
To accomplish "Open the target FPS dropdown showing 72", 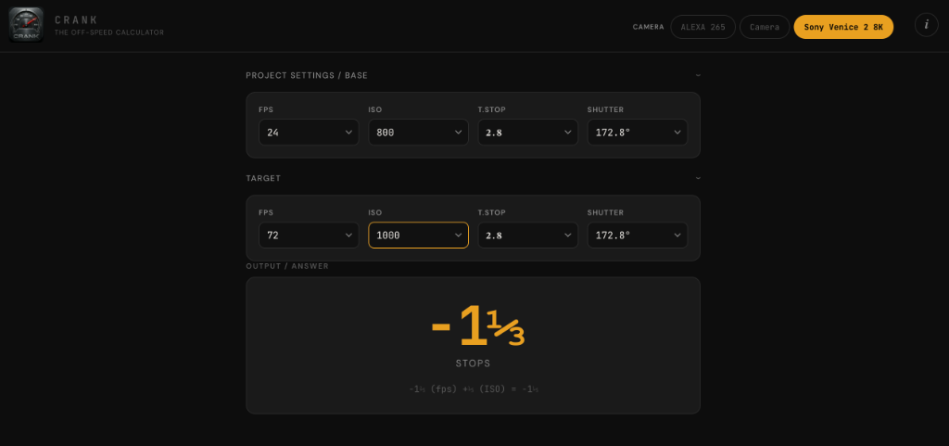I will [309, 236].
